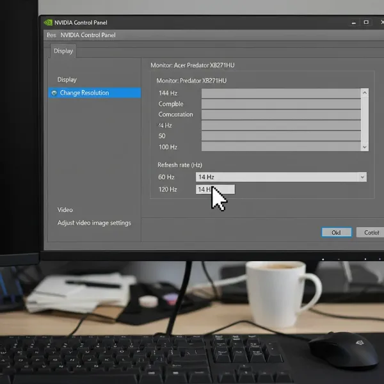Click 'Monitor: Acer Predator XB271HU' heading

tap(193, 65)
